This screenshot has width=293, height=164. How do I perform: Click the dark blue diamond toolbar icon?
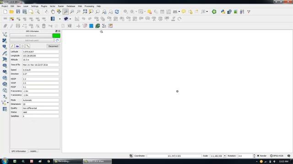(66, 19)
